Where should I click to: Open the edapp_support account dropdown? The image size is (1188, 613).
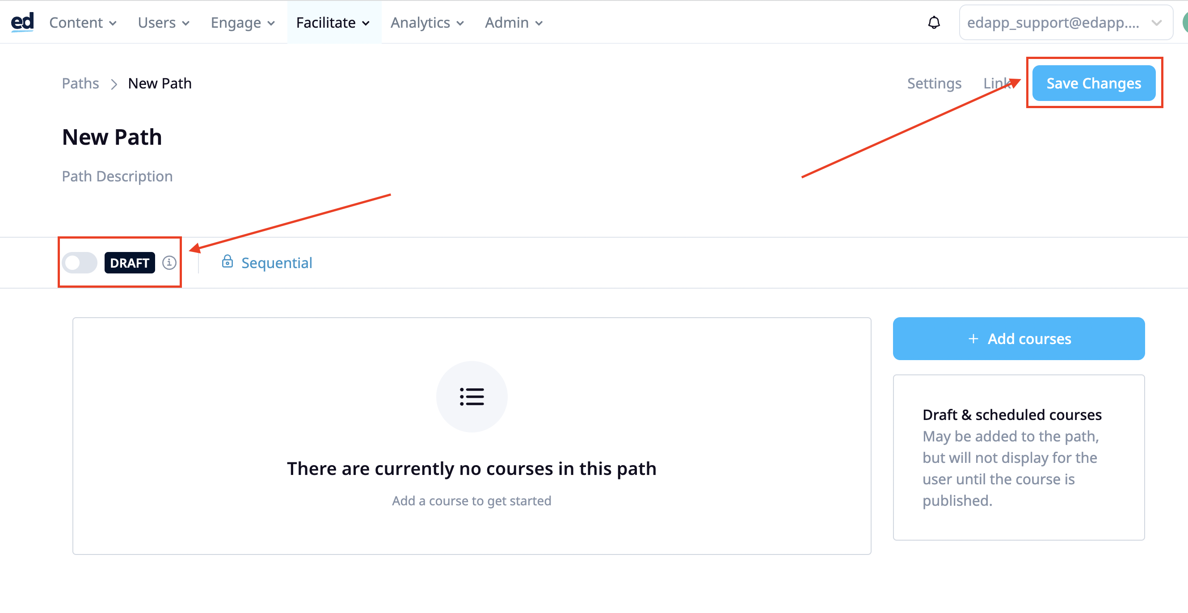click(1066, 22)
